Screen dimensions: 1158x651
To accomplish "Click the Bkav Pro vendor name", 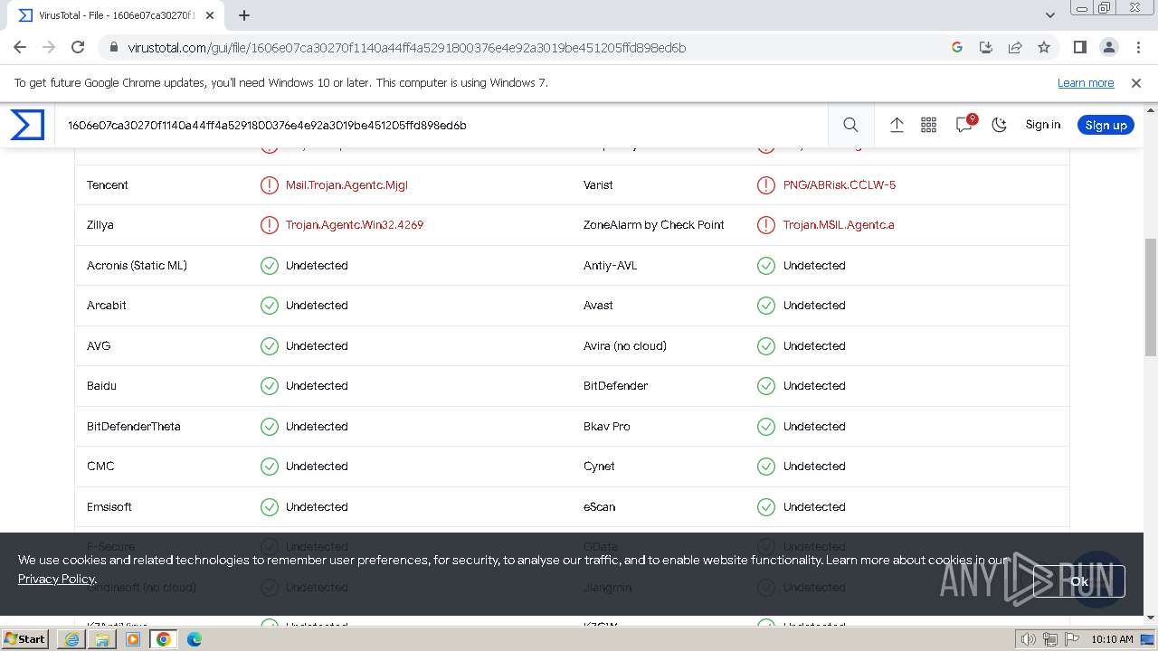I will coord(607,426).
